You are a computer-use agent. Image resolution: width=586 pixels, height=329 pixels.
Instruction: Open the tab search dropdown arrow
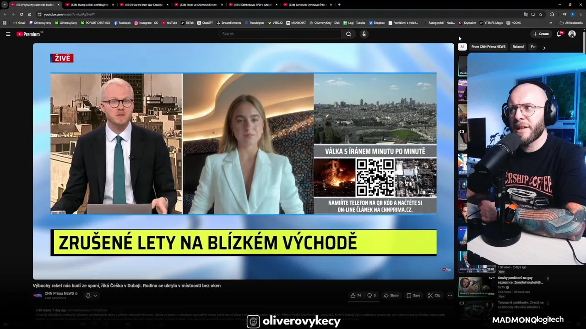pyautogui.click(x=5, y=5)
